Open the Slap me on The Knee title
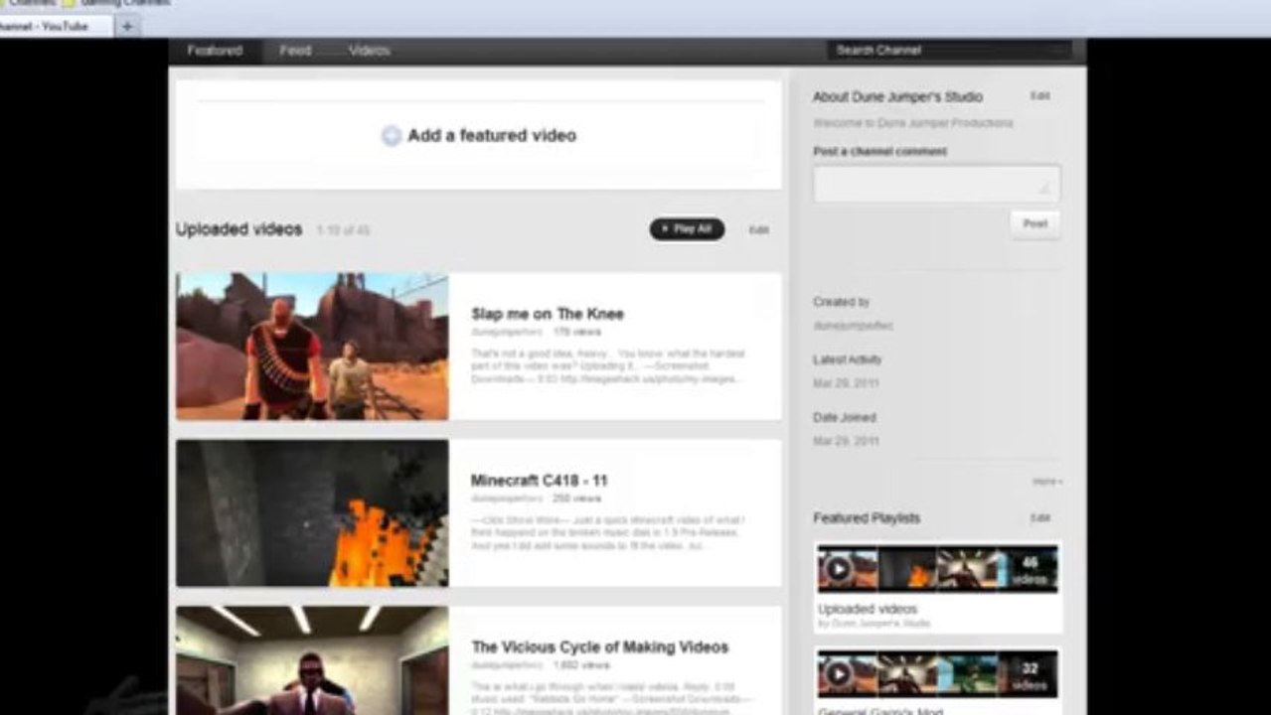The width and height of the screenshot is (1271, 715). pos(548,314)
